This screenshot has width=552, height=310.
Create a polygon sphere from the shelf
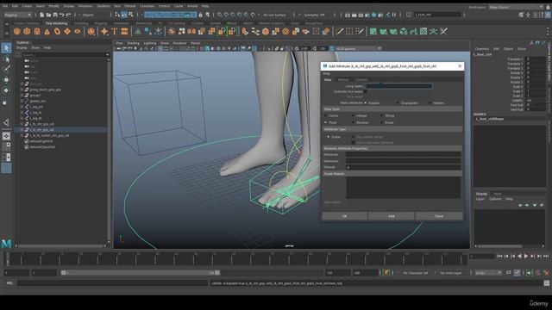coord(16,32)
